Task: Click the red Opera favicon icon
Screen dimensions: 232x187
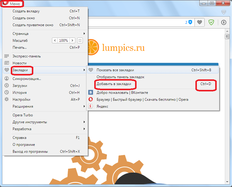Action: click(x=91, y=99)
